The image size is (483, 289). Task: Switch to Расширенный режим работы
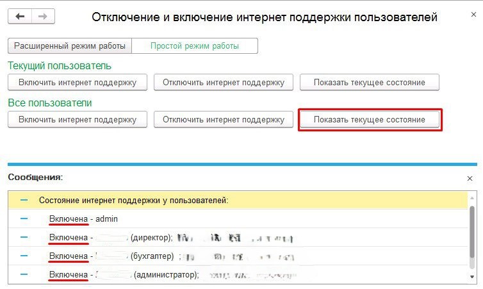click(70, 46)
